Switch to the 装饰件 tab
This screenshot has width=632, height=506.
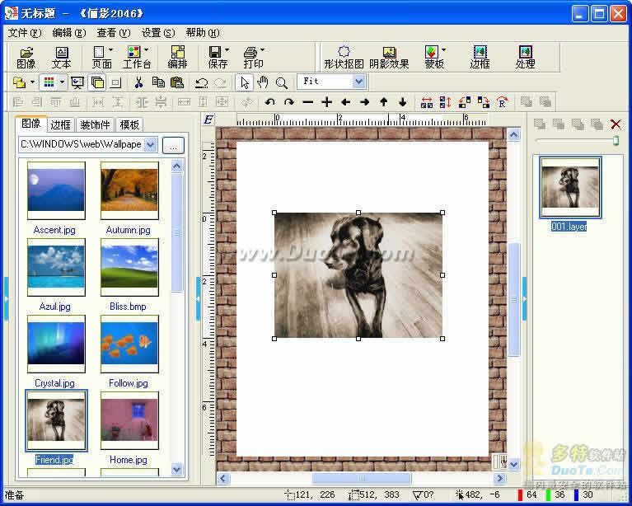pos(95,125)
